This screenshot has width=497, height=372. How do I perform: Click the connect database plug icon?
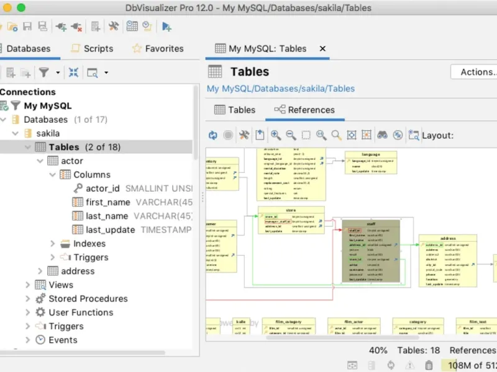(61, 26)
